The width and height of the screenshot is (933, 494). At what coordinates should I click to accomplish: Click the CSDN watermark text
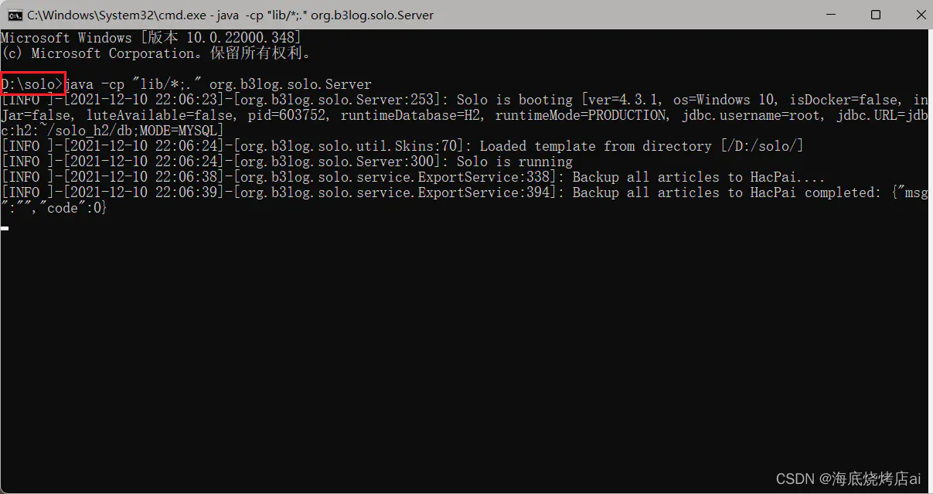coord(848,479)
